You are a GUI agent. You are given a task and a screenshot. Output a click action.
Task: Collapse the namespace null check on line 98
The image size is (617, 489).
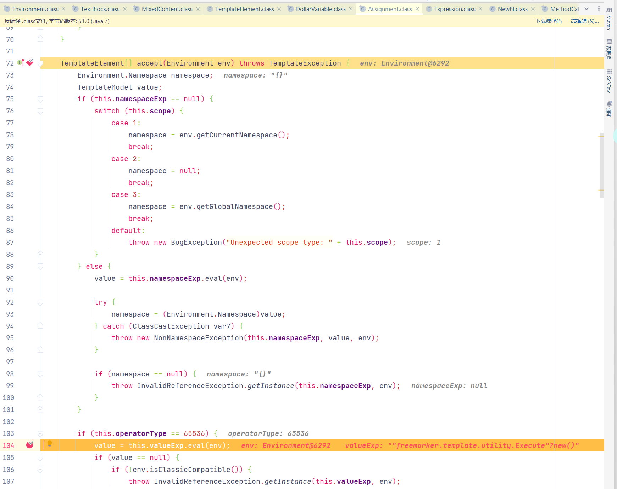[x=40, y=374]
